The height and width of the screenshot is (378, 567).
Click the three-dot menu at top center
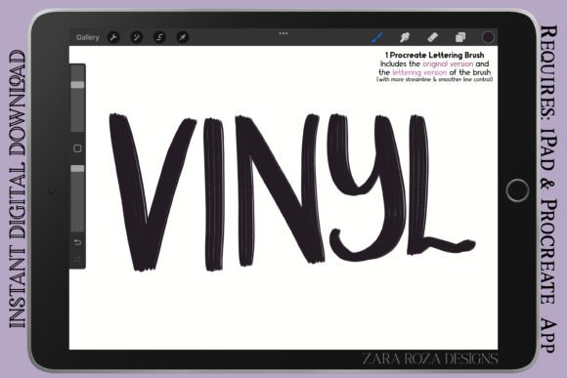click(x=283, y=33)
